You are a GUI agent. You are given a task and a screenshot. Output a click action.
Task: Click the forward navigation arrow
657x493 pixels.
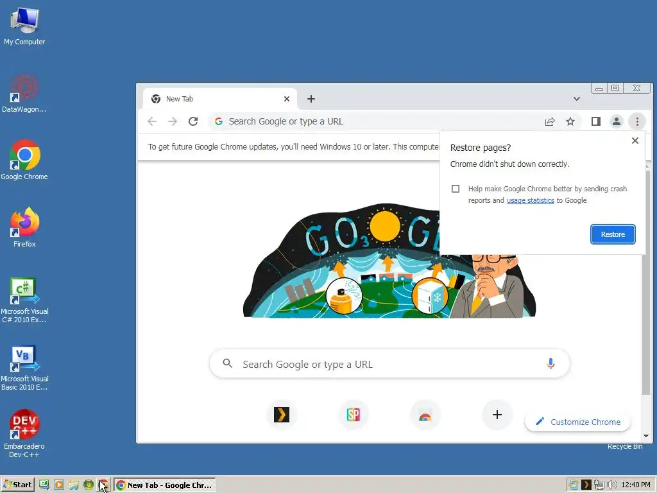click(x=172, y=121)
